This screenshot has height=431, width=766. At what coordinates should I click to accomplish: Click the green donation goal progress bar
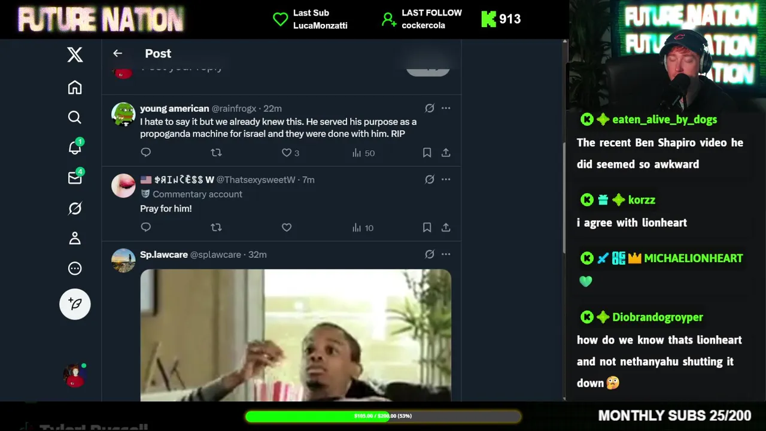[x=383, y=416]
